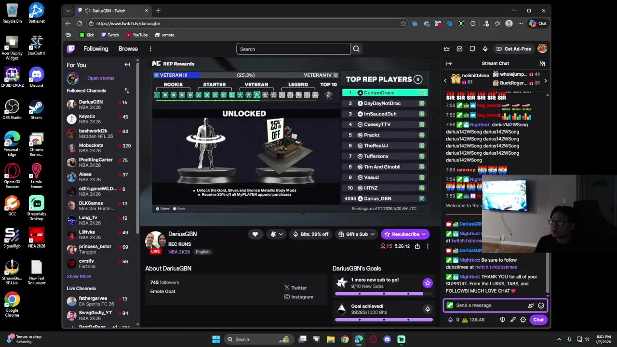This screenshot has width=617, height=347.
Task: Click the mod sword icon below chat
Action: [x=513, y=320]
